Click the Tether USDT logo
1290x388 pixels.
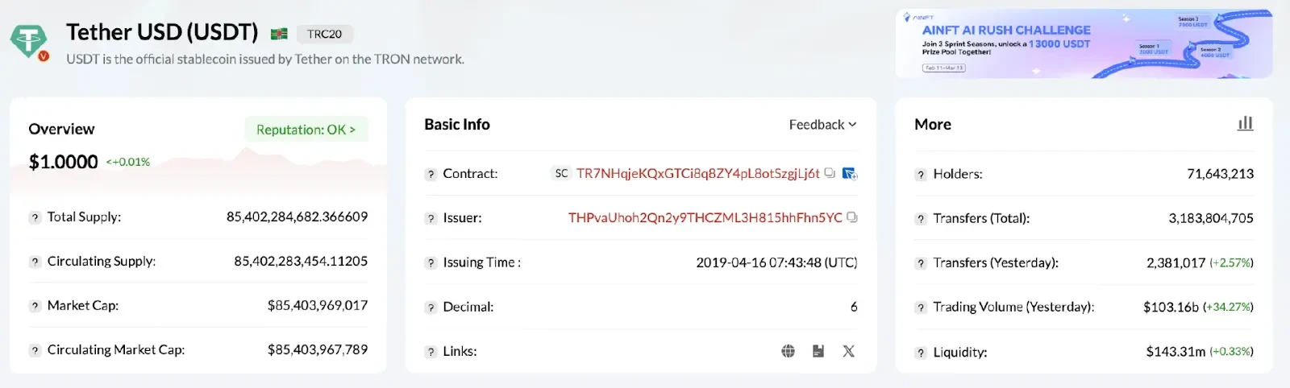pos(30,40)
